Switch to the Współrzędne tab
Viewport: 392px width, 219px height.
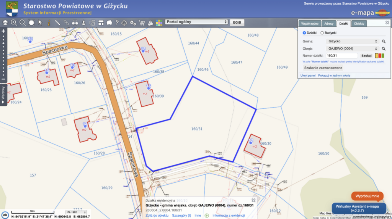click(310, 24)
